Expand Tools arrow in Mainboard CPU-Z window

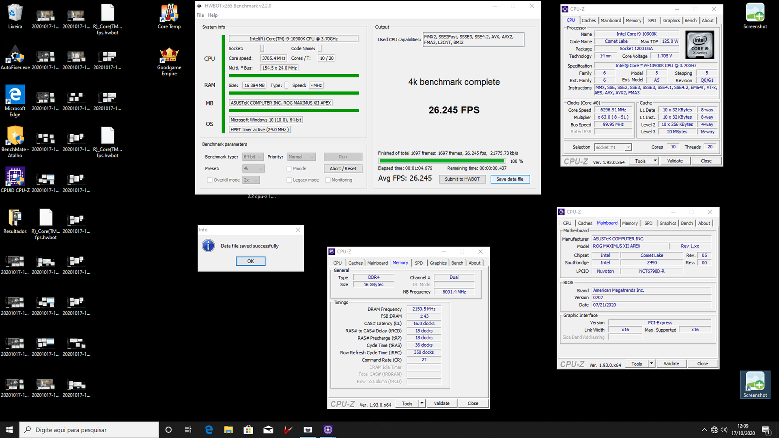coord(652,364)
